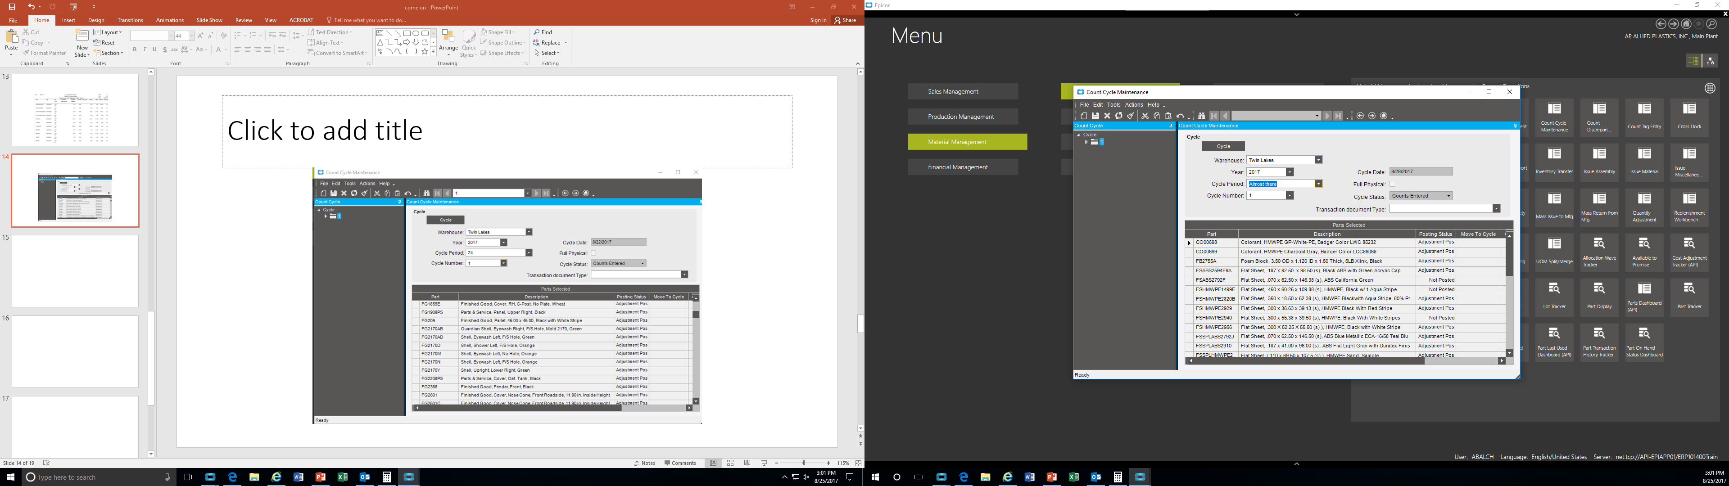Open Part Tracker tile
The height and width of the screenshot is (486, 1729).
click(1689, 297)
